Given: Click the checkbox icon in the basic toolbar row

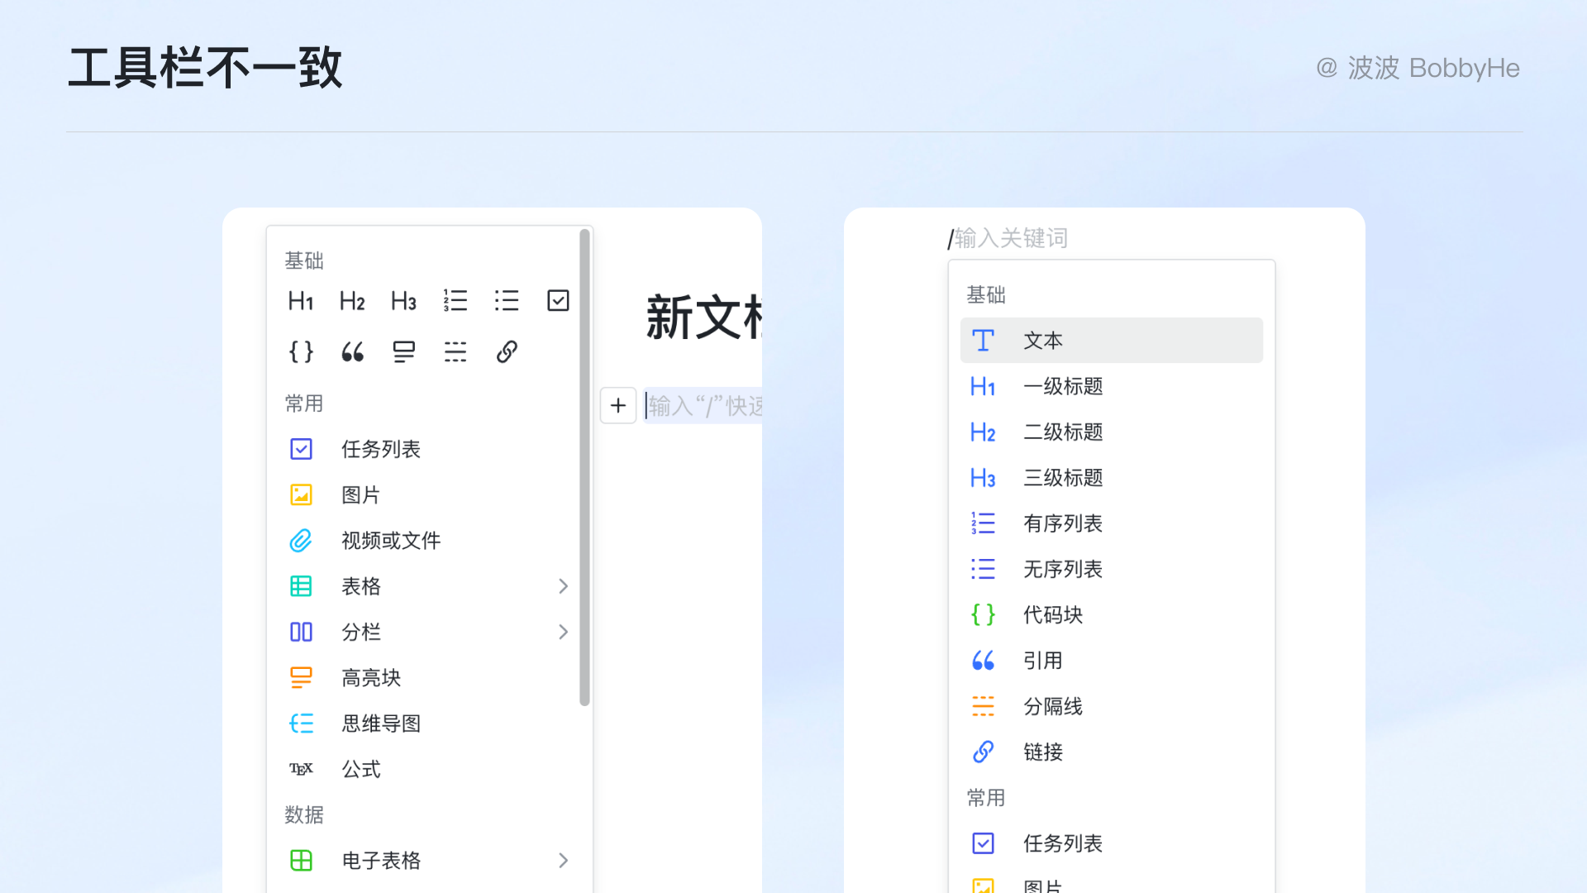Looking at the screenshot, I should point(558,301).
